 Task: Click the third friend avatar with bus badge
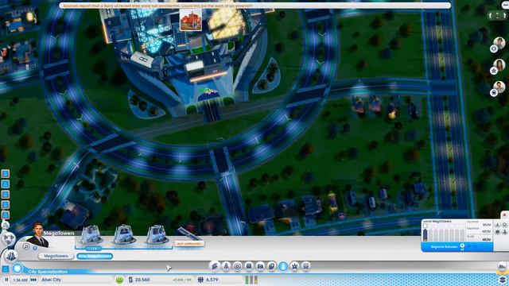[498, 88]
